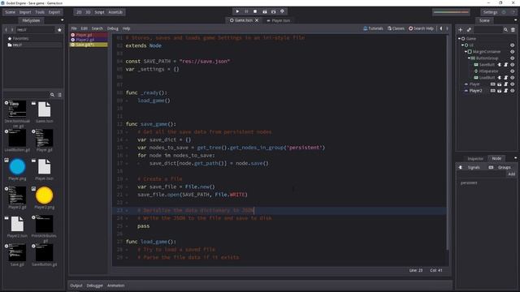
Task: Go to next script in history
Action: pyautogui.click(x=447, y=28)
